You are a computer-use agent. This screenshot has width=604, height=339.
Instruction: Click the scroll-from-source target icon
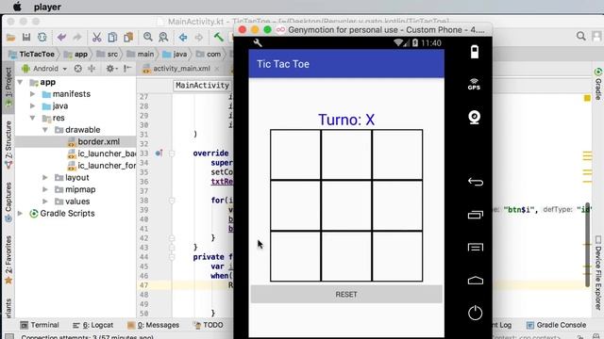[x=77, y=69]
